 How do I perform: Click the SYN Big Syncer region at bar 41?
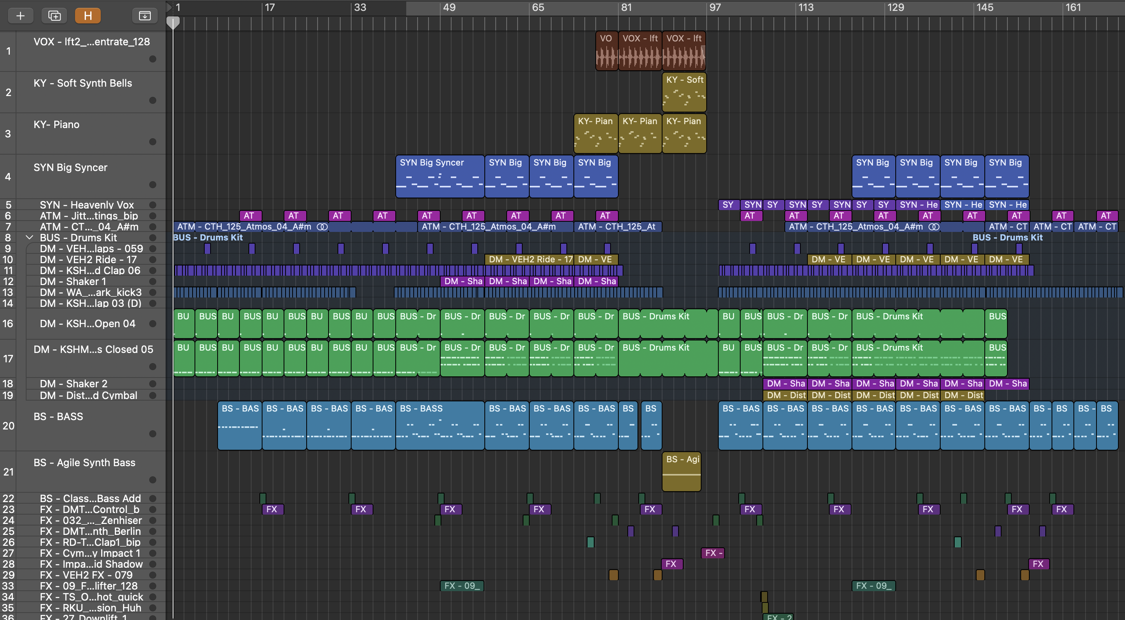pos(439,177)
